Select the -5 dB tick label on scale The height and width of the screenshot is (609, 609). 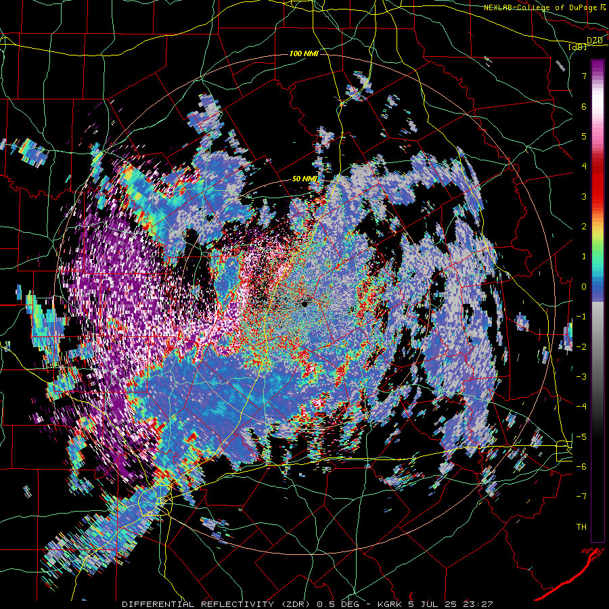581,436
